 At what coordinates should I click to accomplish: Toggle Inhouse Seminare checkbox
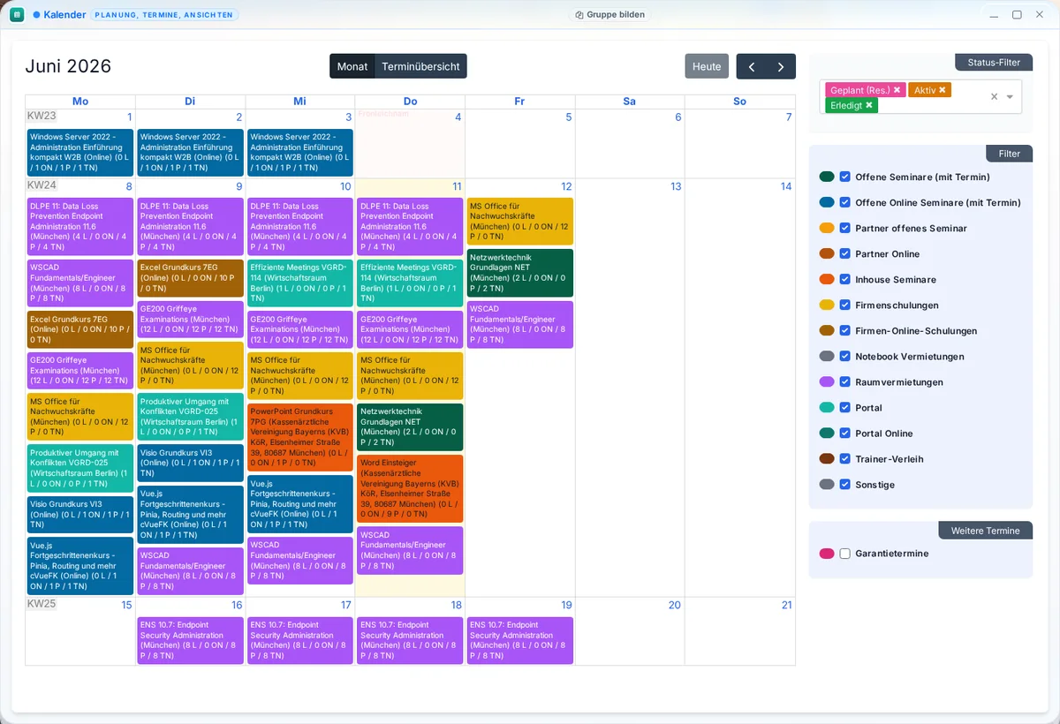pos(845,279)
